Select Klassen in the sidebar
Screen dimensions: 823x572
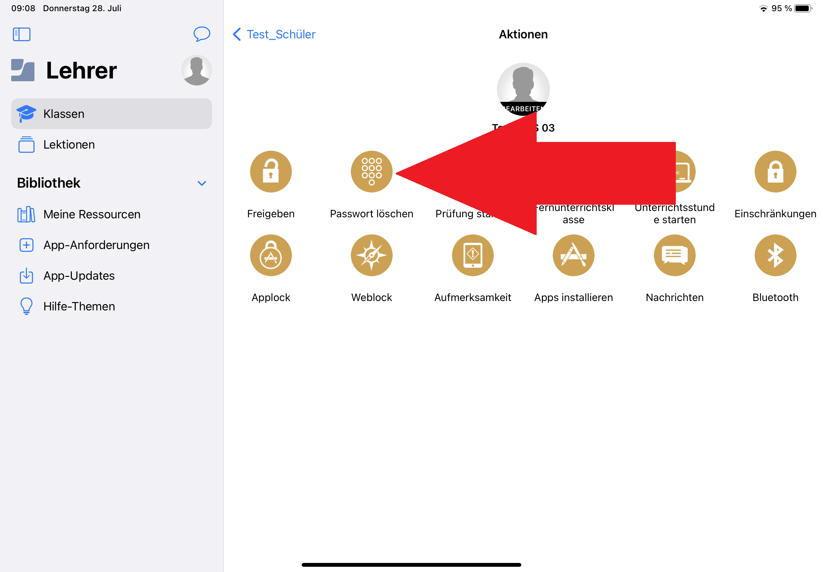(x=112, y=114)
